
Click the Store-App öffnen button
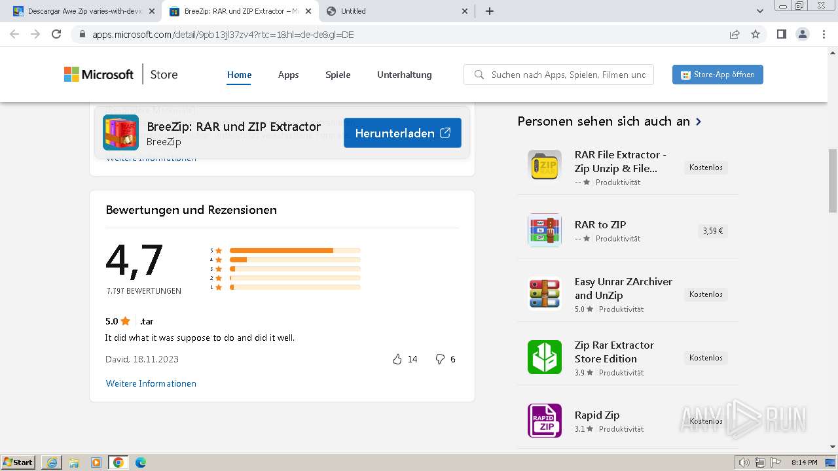coord(718,75)
